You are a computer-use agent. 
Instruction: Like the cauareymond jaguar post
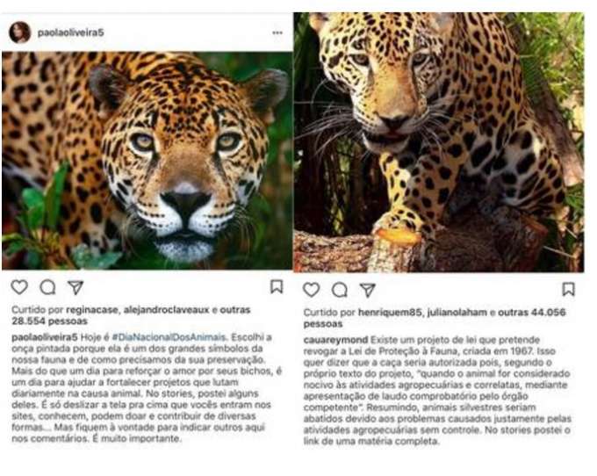pos(311,290)
